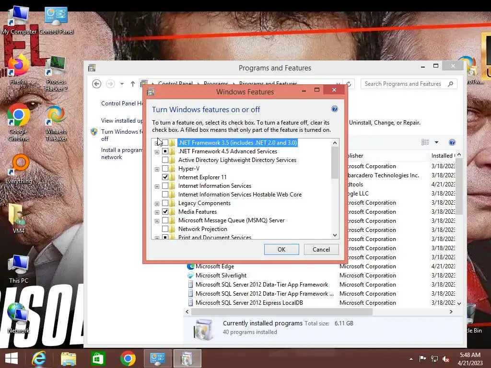Viewport: 491px width, 368px height.
Task: Expand .NET Framework 4.5 Advanced Services node
Action: (157, 152)
